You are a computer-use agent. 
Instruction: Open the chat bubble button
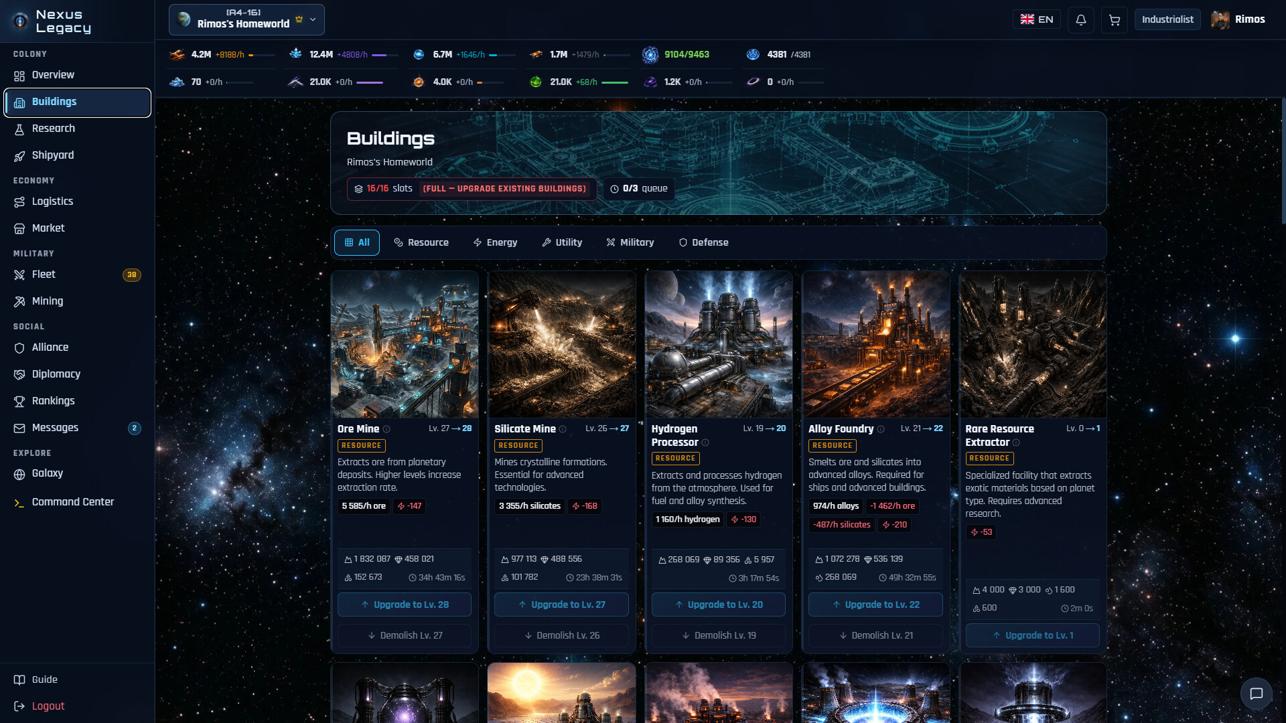pyautogui.click(x=1256, y=694)
